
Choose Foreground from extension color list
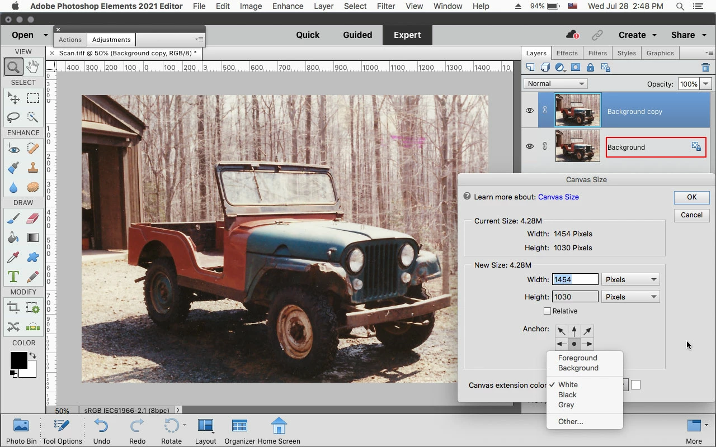(577, 358)
